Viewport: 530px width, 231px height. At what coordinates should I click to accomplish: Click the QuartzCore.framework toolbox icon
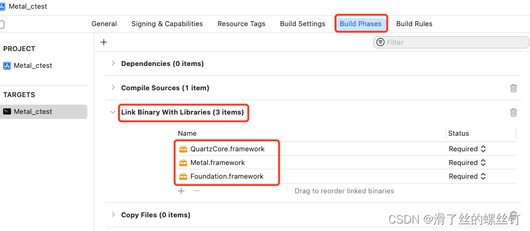coord(183,149)
